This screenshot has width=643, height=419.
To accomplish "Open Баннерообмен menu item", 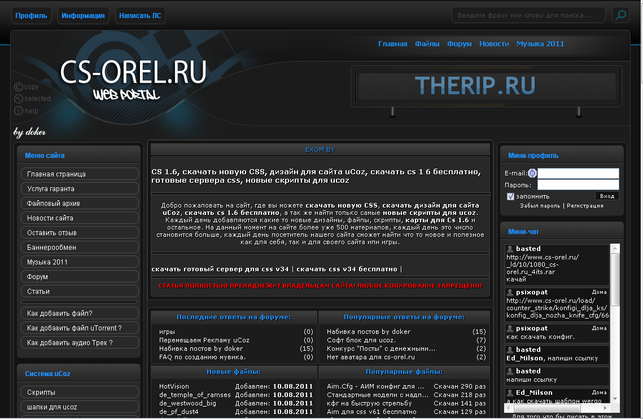I will (80, 248).
